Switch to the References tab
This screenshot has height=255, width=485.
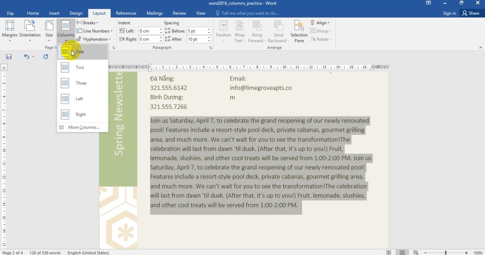126,13
